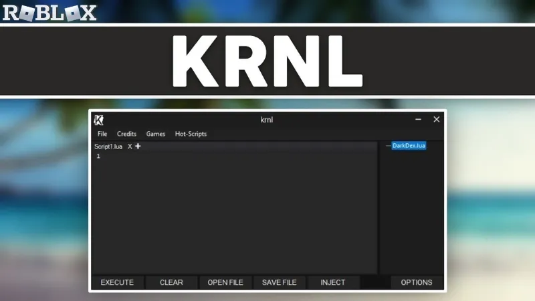Select DarkDex.lua in the script list
Screen dimensions: 535x301
click(x=409, y=146)
